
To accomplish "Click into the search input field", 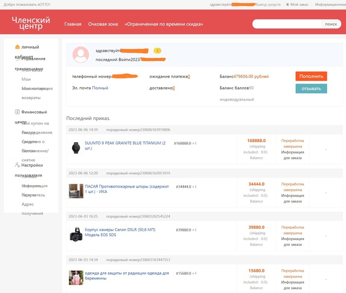I will (287, 24).
